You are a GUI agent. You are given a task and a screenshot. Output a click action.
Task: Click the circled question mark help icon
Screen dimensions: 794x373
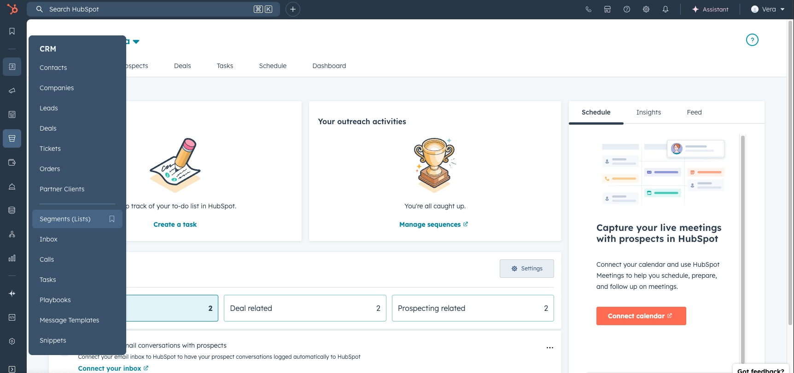point(752,40)
